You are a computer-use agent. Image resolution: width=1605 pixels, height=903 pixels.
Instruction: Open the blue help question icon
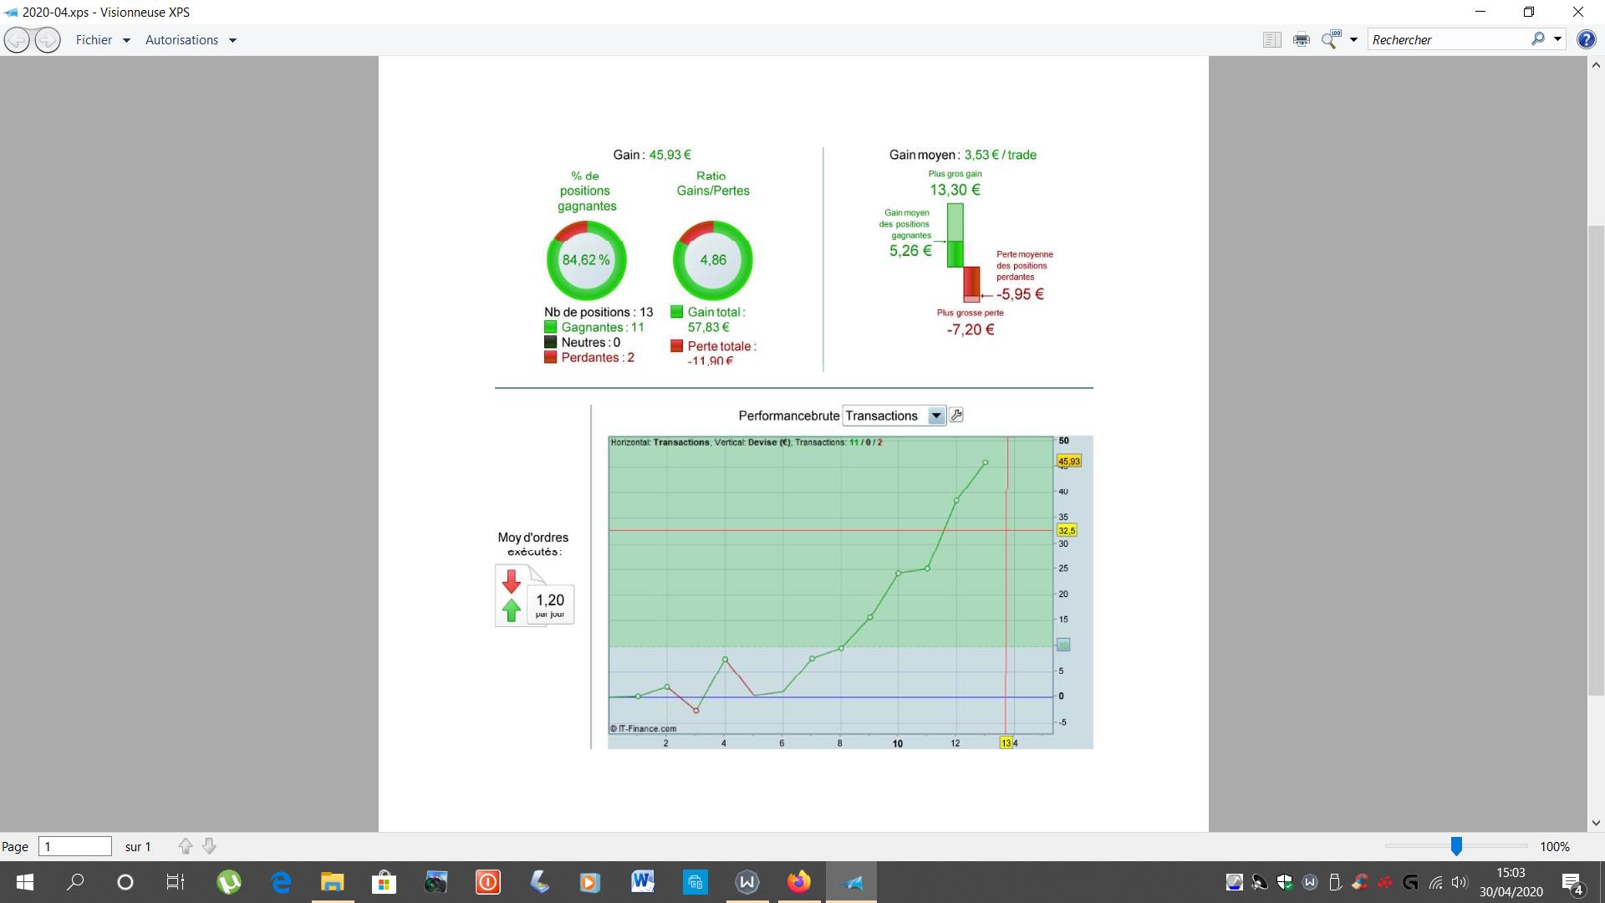(1586, 39)
